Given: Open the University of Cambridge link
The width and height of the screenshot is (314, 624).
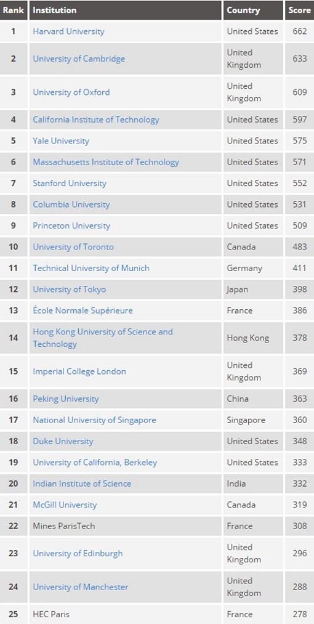Looking at the screenshot, I should 79,59.
